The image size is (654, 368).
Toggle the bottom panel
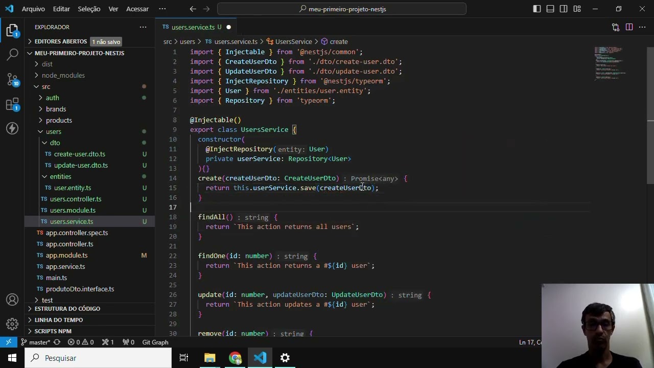click(x=550, y=9)
